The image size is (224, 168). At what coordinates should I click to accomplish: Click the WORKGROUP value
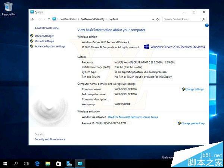[122, 104]
